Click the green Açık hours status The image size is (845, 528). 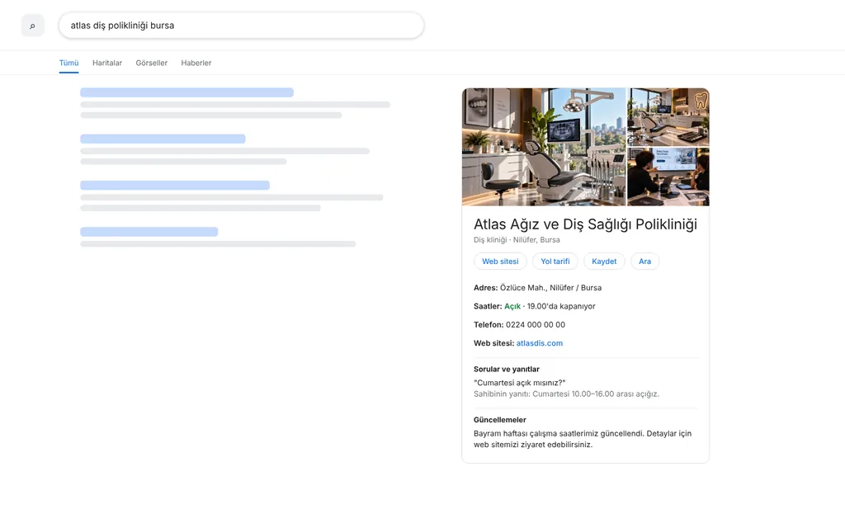coord(512,306)
